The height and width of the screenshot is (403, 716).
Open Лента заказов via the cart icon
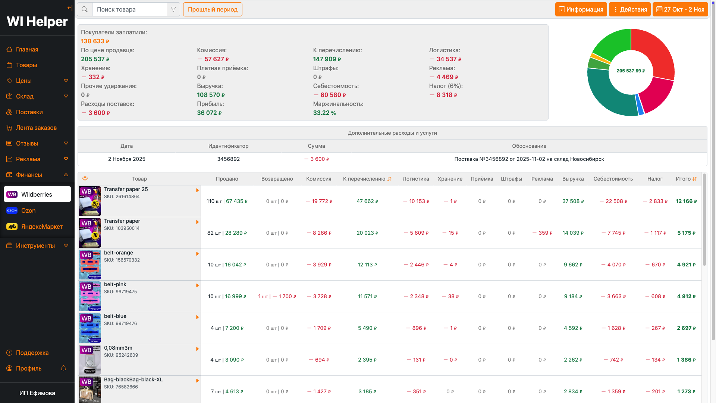(9, 128)
